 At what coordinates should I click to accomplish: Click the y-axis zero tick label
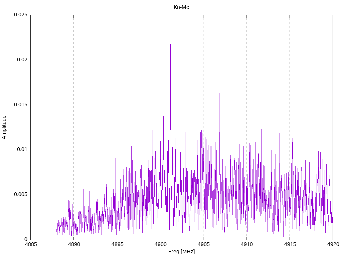[x=25, y=239]
